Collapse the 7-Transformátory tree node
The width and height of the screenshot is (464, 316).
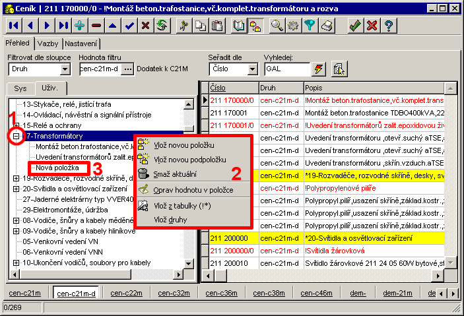pyautogui.click(x=16, y=136)
